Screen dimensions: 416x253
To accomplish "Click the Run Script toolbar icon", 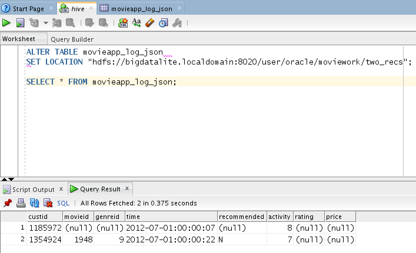I will [20, 23].
